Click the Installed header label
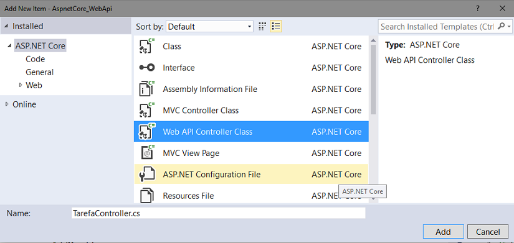The height and width of the screenshot is (243, 514). (28, 26)
